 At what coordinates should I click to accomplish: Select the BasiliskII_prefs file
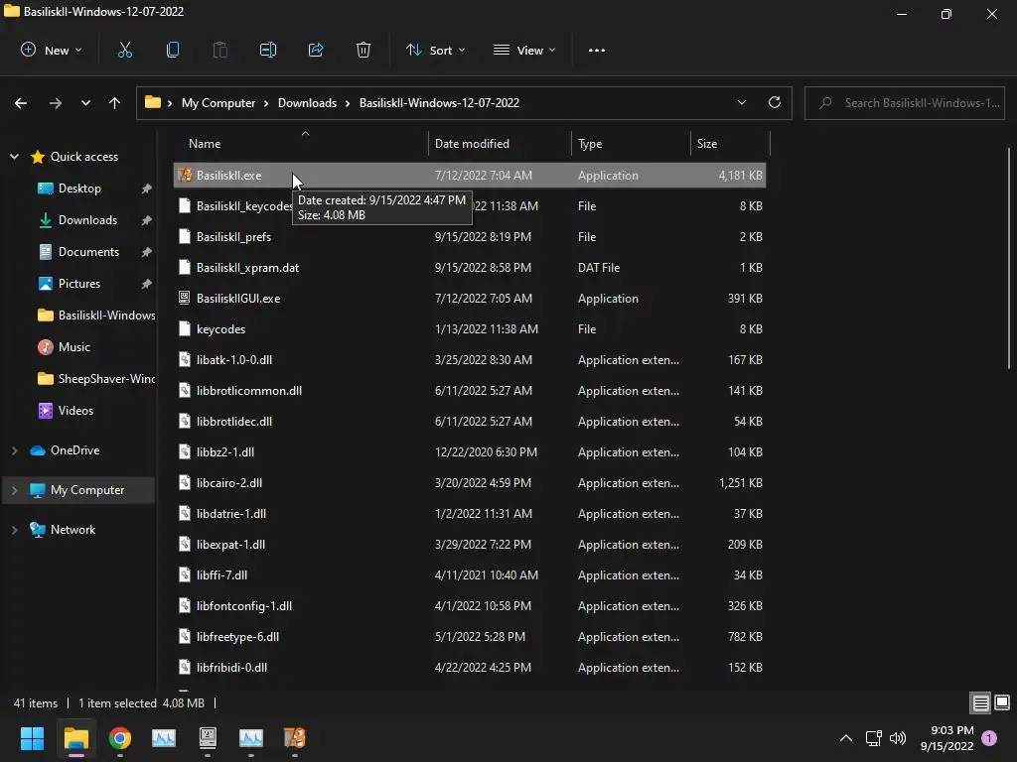click(470, 236)
